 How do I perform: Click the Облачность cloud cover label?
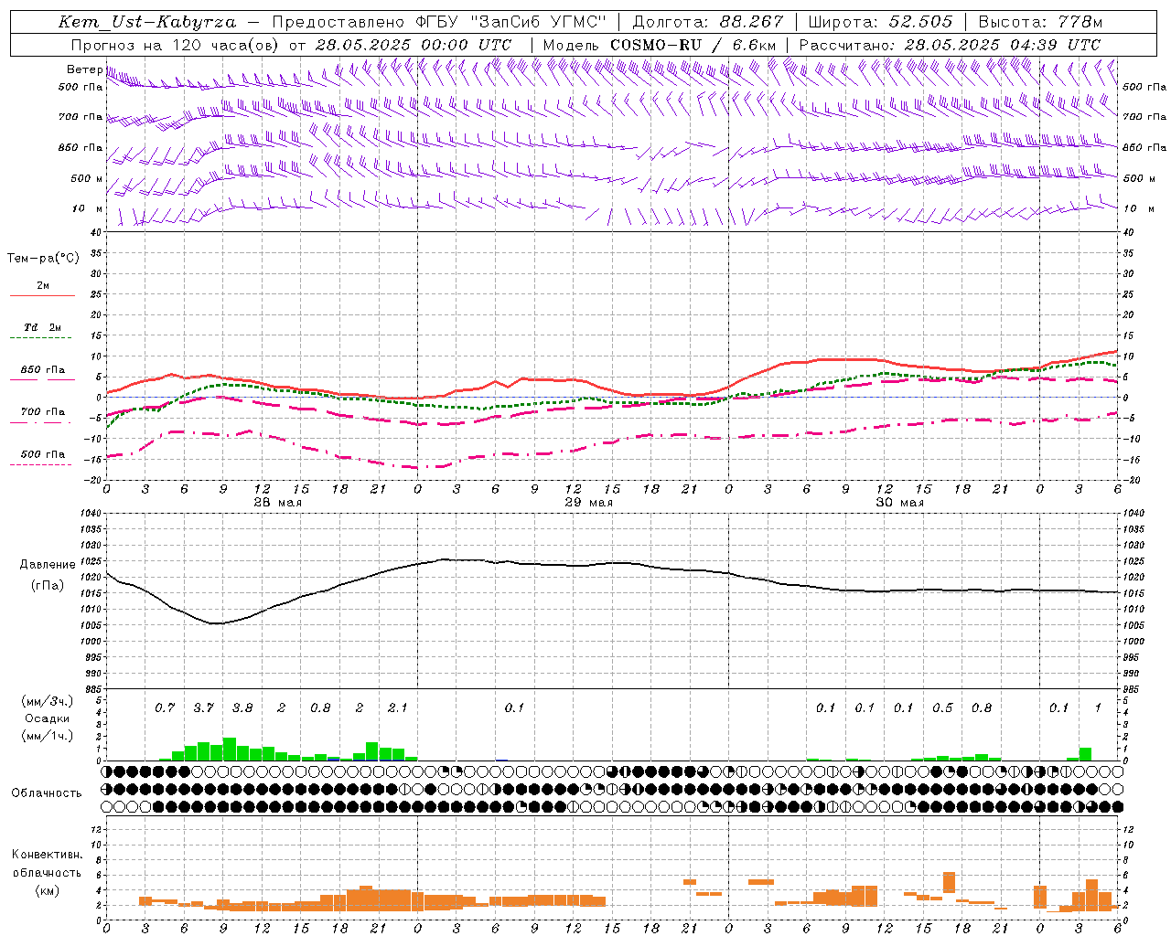tap(47, 793)
